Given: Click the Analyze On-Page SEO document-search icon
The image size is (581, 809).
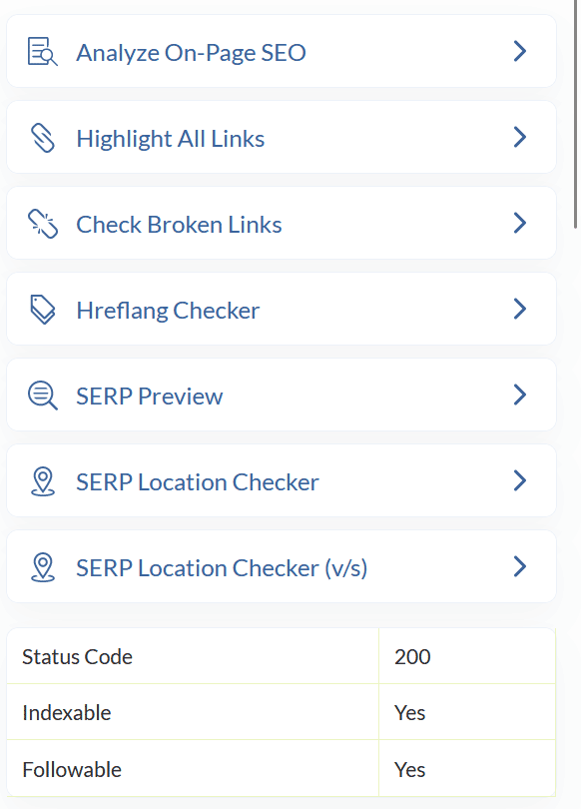Looking at the screenshot, I should tap(42, 52).
